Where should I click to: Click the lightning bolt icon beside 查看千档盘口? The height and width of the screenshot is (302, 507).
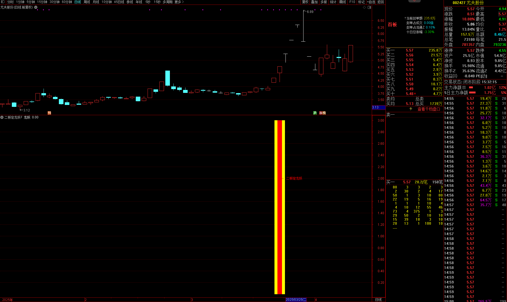[x=411, y=109]
